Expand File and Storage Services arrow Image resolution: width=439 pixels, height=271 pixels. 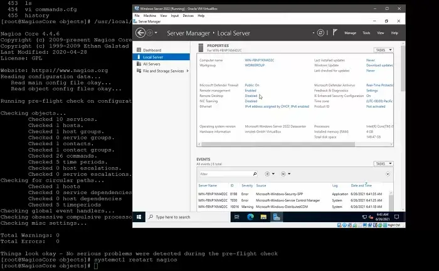coord(188,71)
